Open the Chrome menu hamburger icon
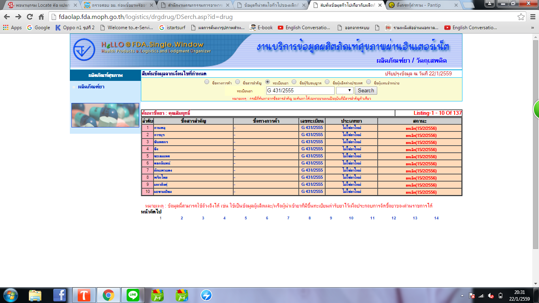 [532, 17]
